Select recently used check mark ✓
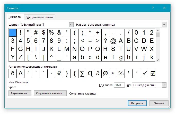Viewport: 176px width, 114px height. tap(144, 74)
